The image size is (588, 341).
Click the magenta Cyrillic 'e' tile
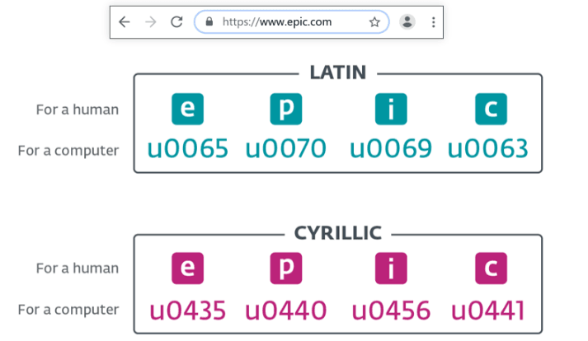[x=188, y=269]
